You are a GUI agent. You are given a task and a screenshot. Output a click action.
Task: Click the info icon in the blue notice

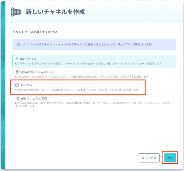[19, 44]
